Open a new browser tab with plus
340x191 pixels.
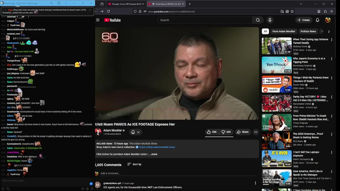[x=189, y=4]
